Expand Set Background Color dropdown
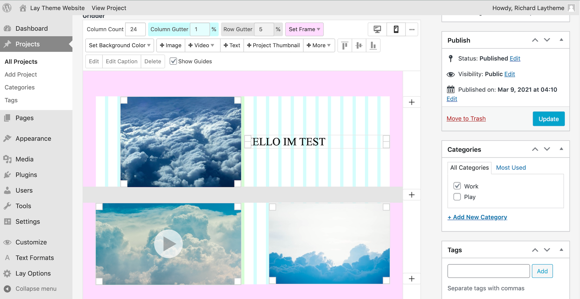 pyautogui.click(x=120, y=45)
